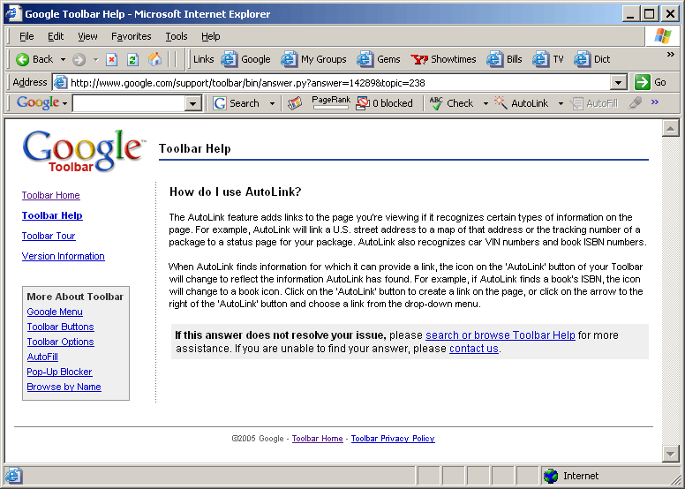Open the Google search box dropdown arrow

click(193, 103)
